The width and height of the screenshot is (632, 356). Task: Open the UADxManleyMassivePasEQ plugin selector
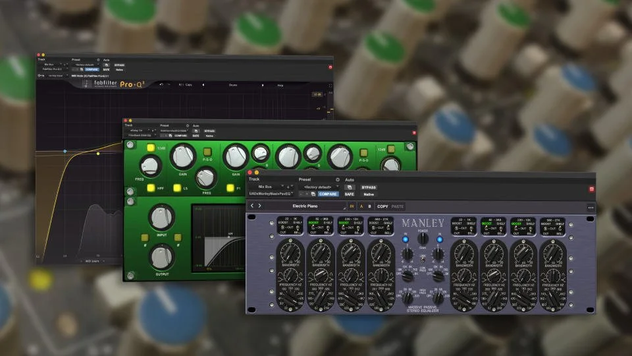[271, 194]
